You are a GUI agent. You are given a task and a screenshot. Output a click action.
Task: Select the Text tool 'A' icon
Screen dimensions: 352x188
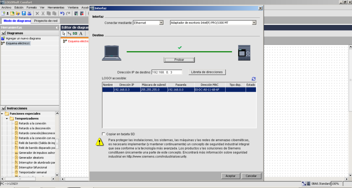pyautogui.click(x=81, y=33)
